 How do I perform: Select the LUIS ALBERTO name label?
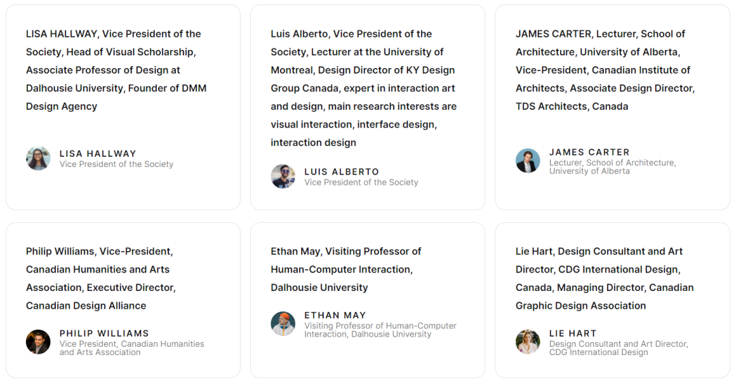point(341,172)
